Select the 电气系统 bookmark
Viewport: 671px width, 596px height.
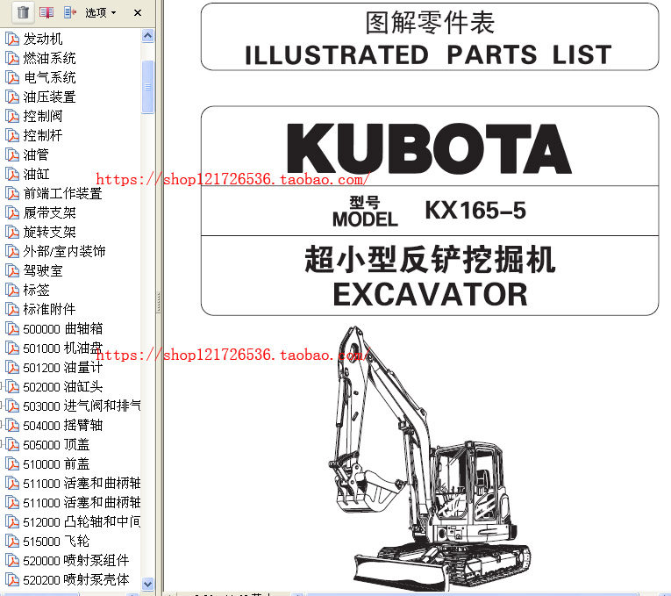click(x=50, y=77)
